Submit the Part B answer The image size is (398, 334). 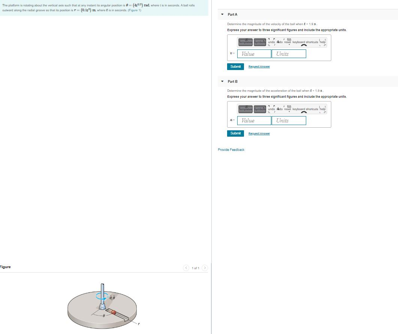(x=235, y=133)
